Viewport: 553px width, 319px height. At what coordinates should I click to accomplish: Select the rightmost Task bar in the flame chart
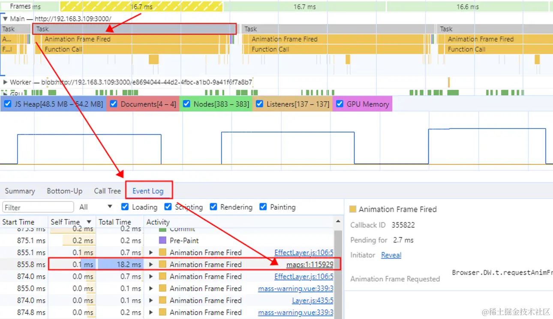[x=495, y=29]
